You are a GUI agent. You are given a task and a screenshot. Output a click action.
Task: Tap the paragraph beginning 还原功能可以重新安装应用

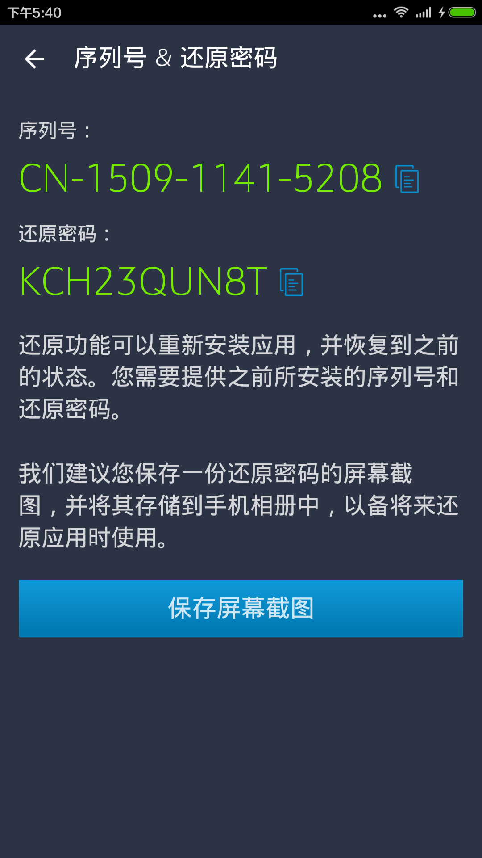point(239,377)
